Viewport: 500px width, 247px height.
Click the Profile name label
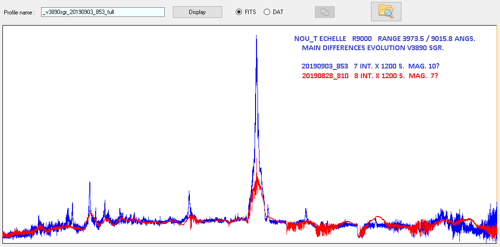(19, 13)
